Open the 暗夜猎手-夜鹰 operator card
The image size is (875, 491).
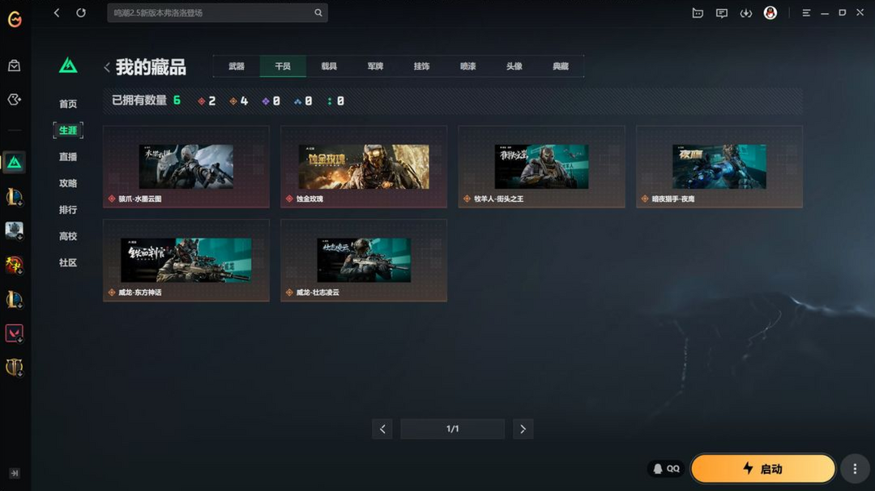point(719,167)
